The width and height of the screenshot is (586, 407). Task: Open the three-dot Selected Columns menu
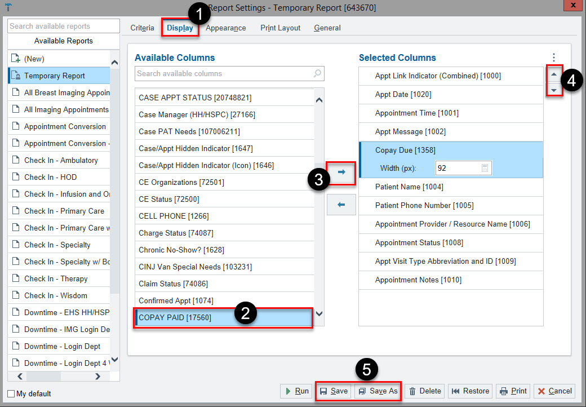tap(554, 57)
